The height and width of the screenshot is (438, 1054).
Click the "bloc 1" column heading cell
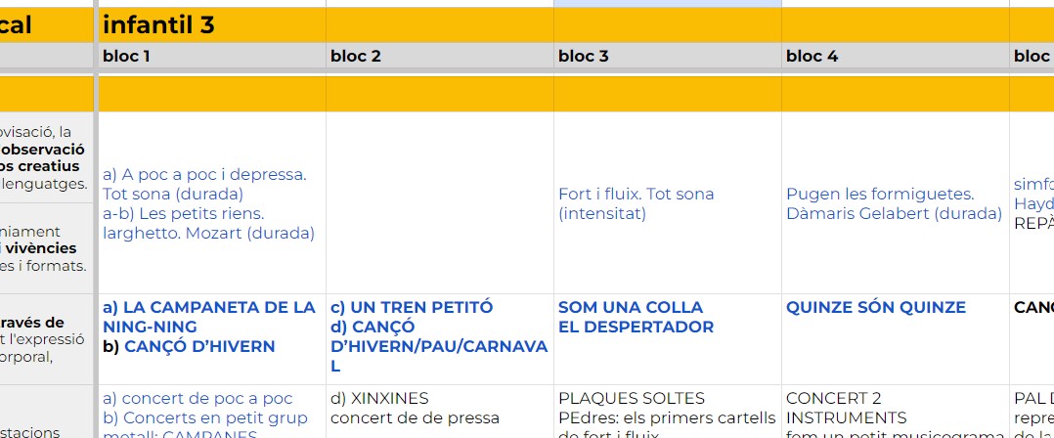click(210, 57)
